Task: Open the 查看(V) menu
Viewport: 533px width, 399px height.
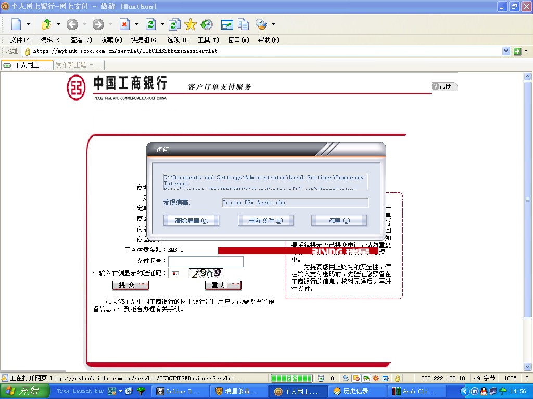Action: tap(81, 40)
